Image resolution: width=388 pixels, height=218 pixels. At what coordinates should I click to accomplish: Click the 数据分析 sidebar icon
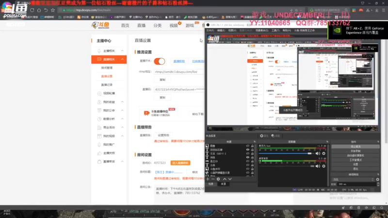point(99,119)
